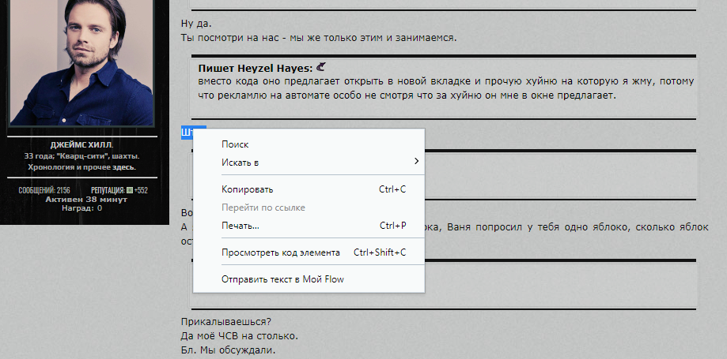Select Копировать from the context menu
The height and width of the screenshot is (359, 727).
pyautogui.click(x=309, y=189)
